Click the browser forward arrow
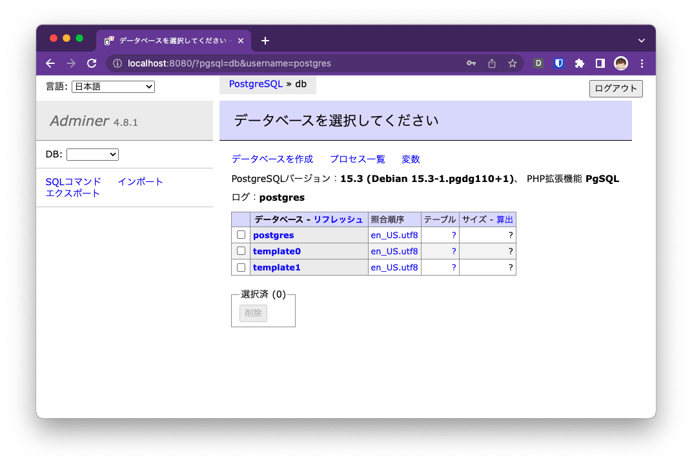 point(71,63)
